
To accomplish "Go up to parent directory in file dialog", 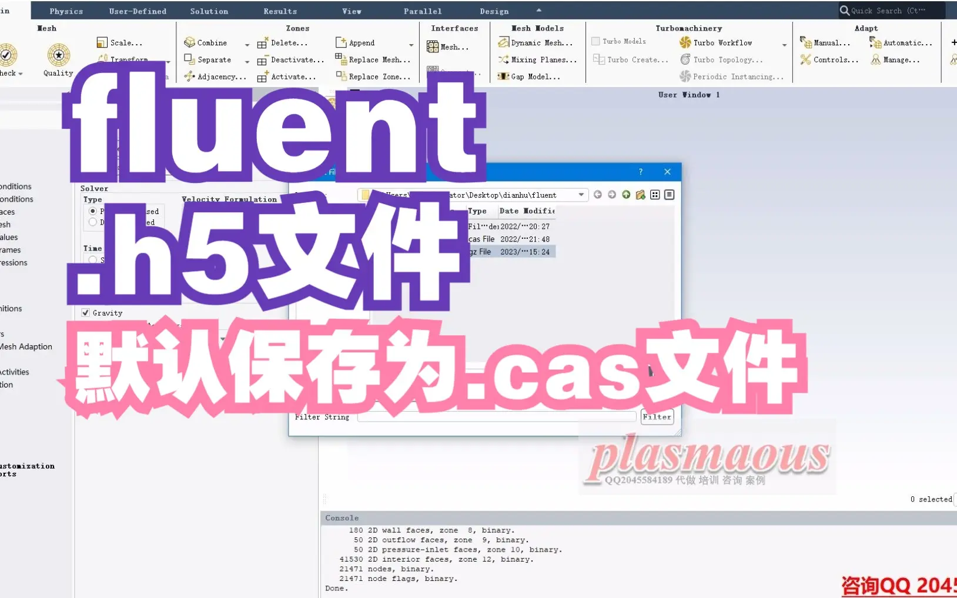I will click(626, 195).
